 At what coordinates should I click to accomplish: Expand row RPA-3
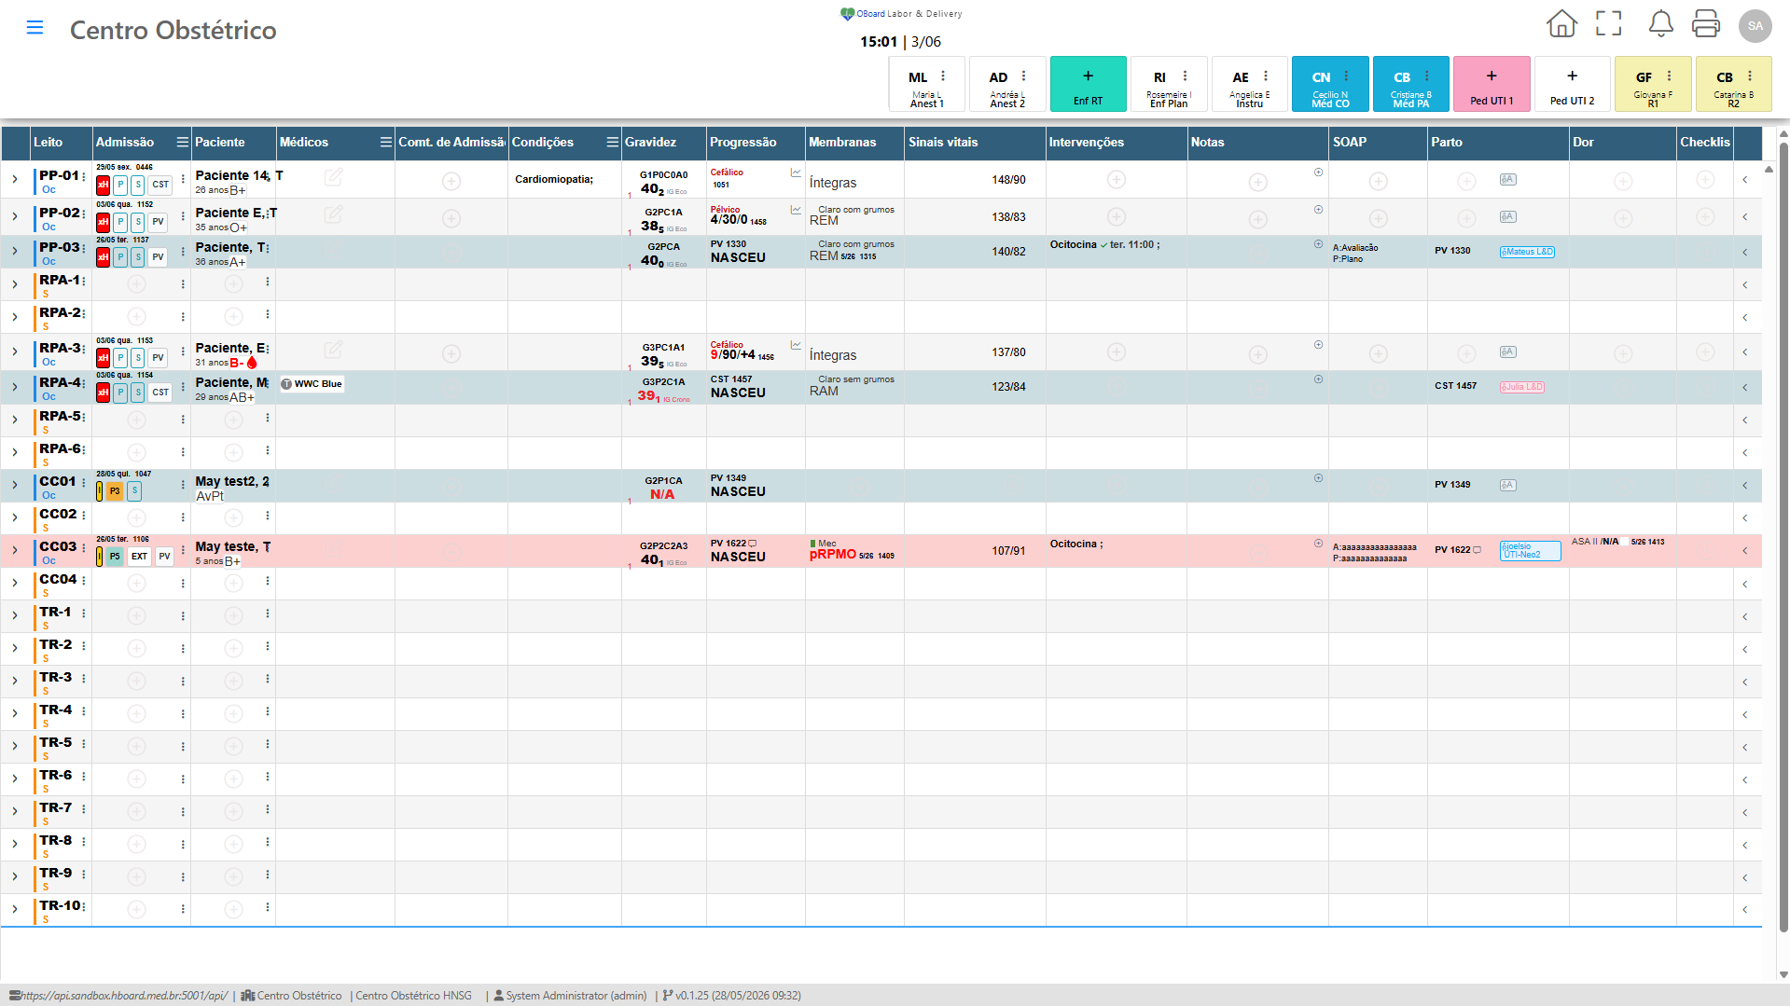click(15, 351)
